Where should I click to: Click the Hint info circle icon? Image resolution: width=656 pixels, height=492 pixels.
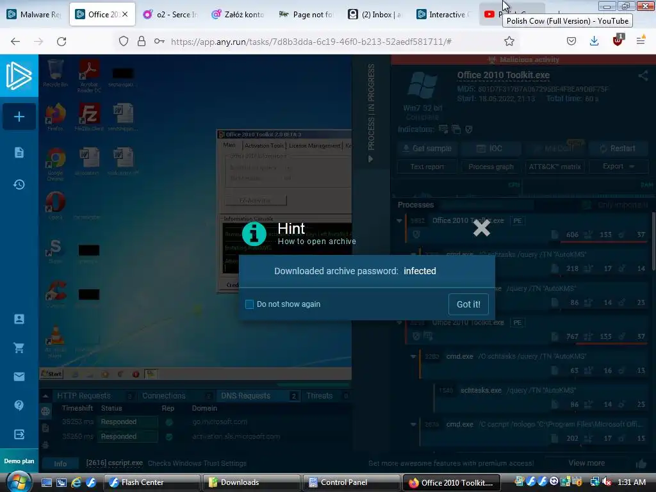(x=254, y=233)
